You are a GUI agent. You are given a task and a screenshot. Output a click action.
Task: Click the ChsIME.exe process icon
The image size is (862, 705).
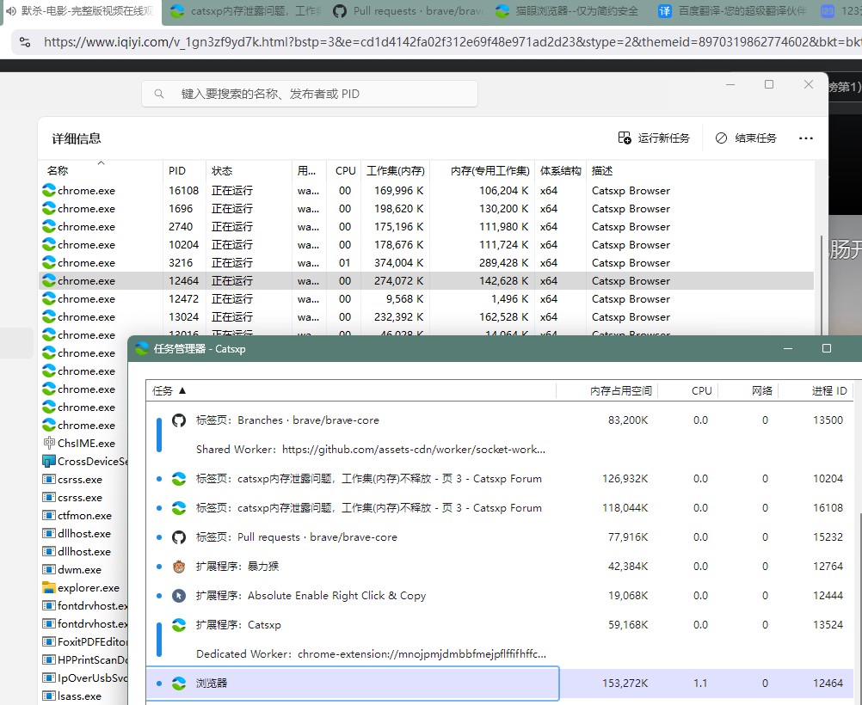coord(49,443)
